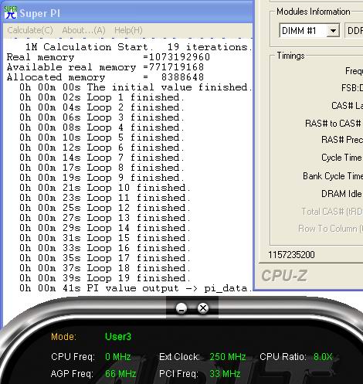Click the 'Loop 19 finished' line
363x384 pixels.
(x=105, y=278)
